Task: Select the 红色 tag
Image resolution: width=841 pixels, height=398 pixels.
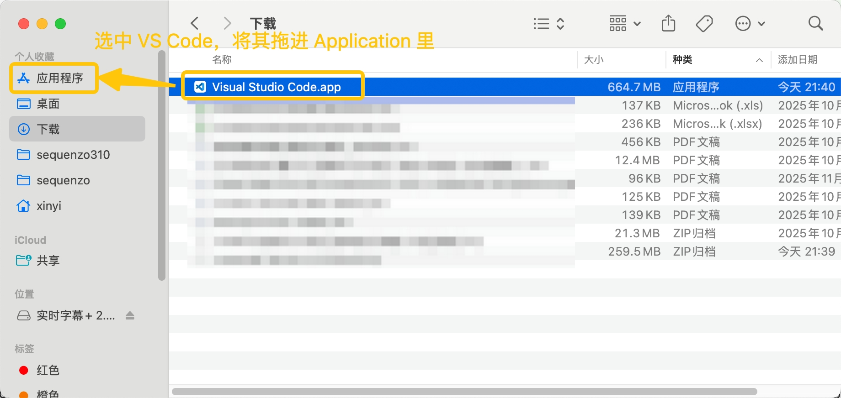Action: [77, 370]
